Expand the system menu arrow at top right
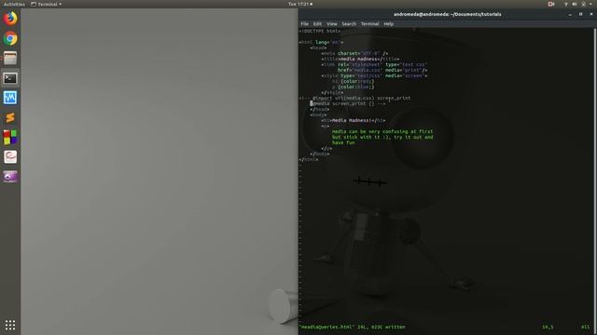Screen dimensions: 597x335 click(x=590, y=4)
